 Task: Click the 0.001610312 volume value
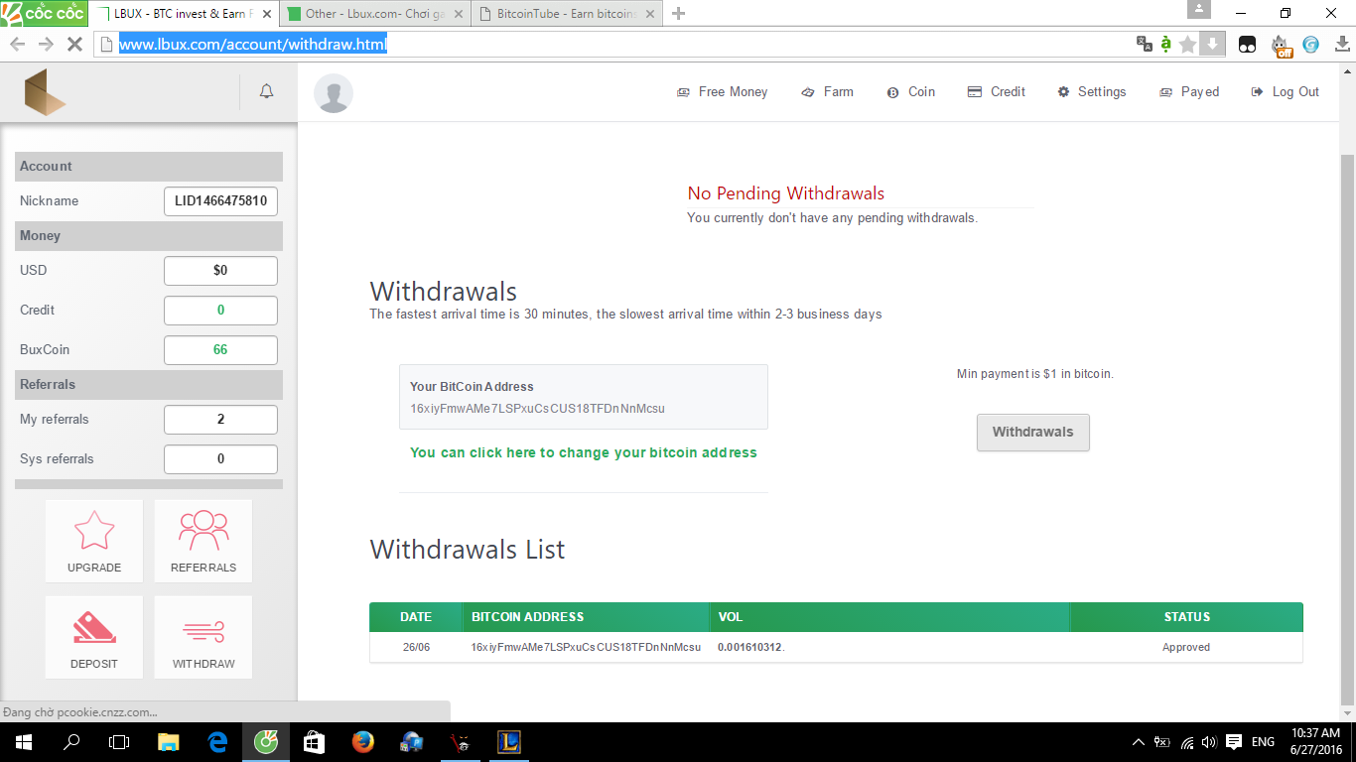pyautogui.click(x=750, y=647)
